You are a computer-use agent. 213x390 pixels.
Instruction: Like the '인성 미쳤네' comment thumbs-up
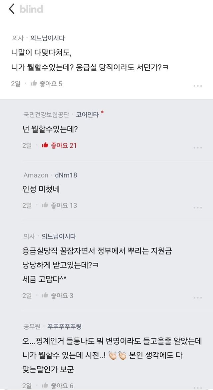click(45, 205)
